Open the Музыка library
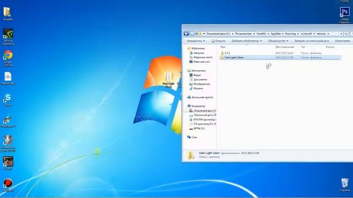The image size is (353, 198). point(198,89)
